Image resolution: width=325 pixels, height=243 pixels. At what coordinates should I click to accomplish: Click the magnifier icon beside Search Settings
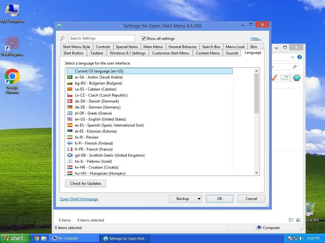(x=63, y=38)
